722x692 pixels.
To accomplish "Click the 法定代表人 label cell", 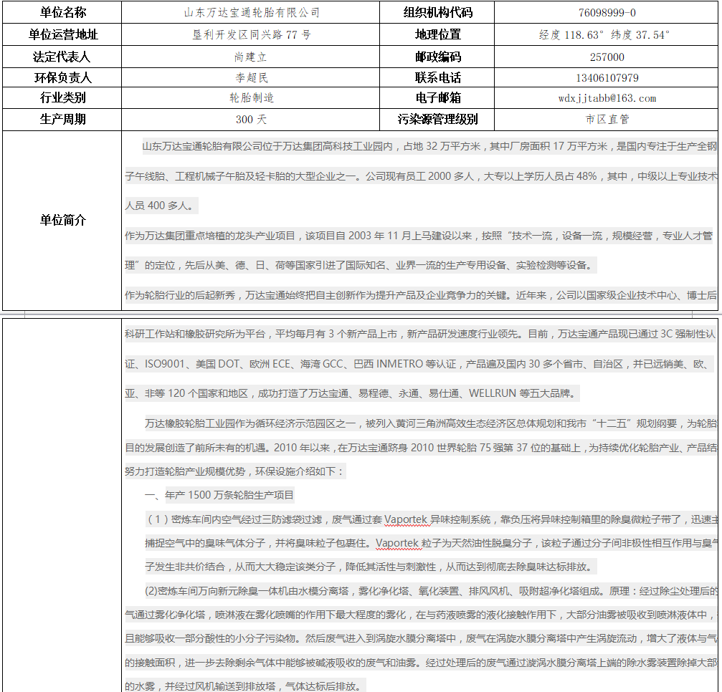I will click(x=62, y=57).
